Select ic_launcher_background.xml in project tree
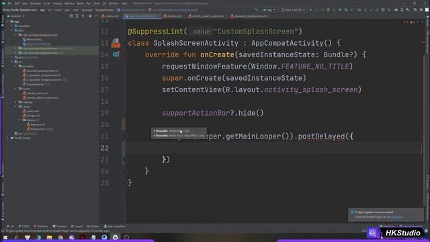Screen dimensions: 430x242 pos(44,75)
